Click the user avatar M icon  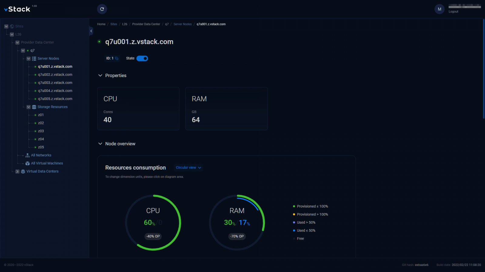(439, 9)
